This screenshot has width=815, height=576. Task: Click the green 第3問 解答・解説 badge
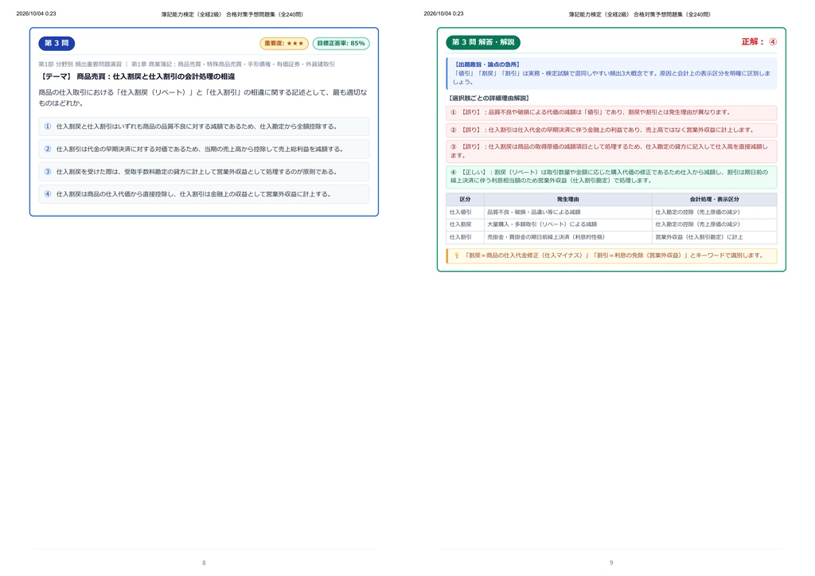(x=483, y=42)
